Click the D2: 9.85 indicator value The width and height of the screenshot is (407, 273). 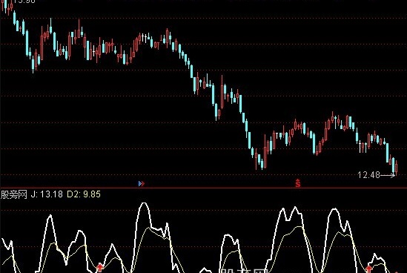pos(84,194)
